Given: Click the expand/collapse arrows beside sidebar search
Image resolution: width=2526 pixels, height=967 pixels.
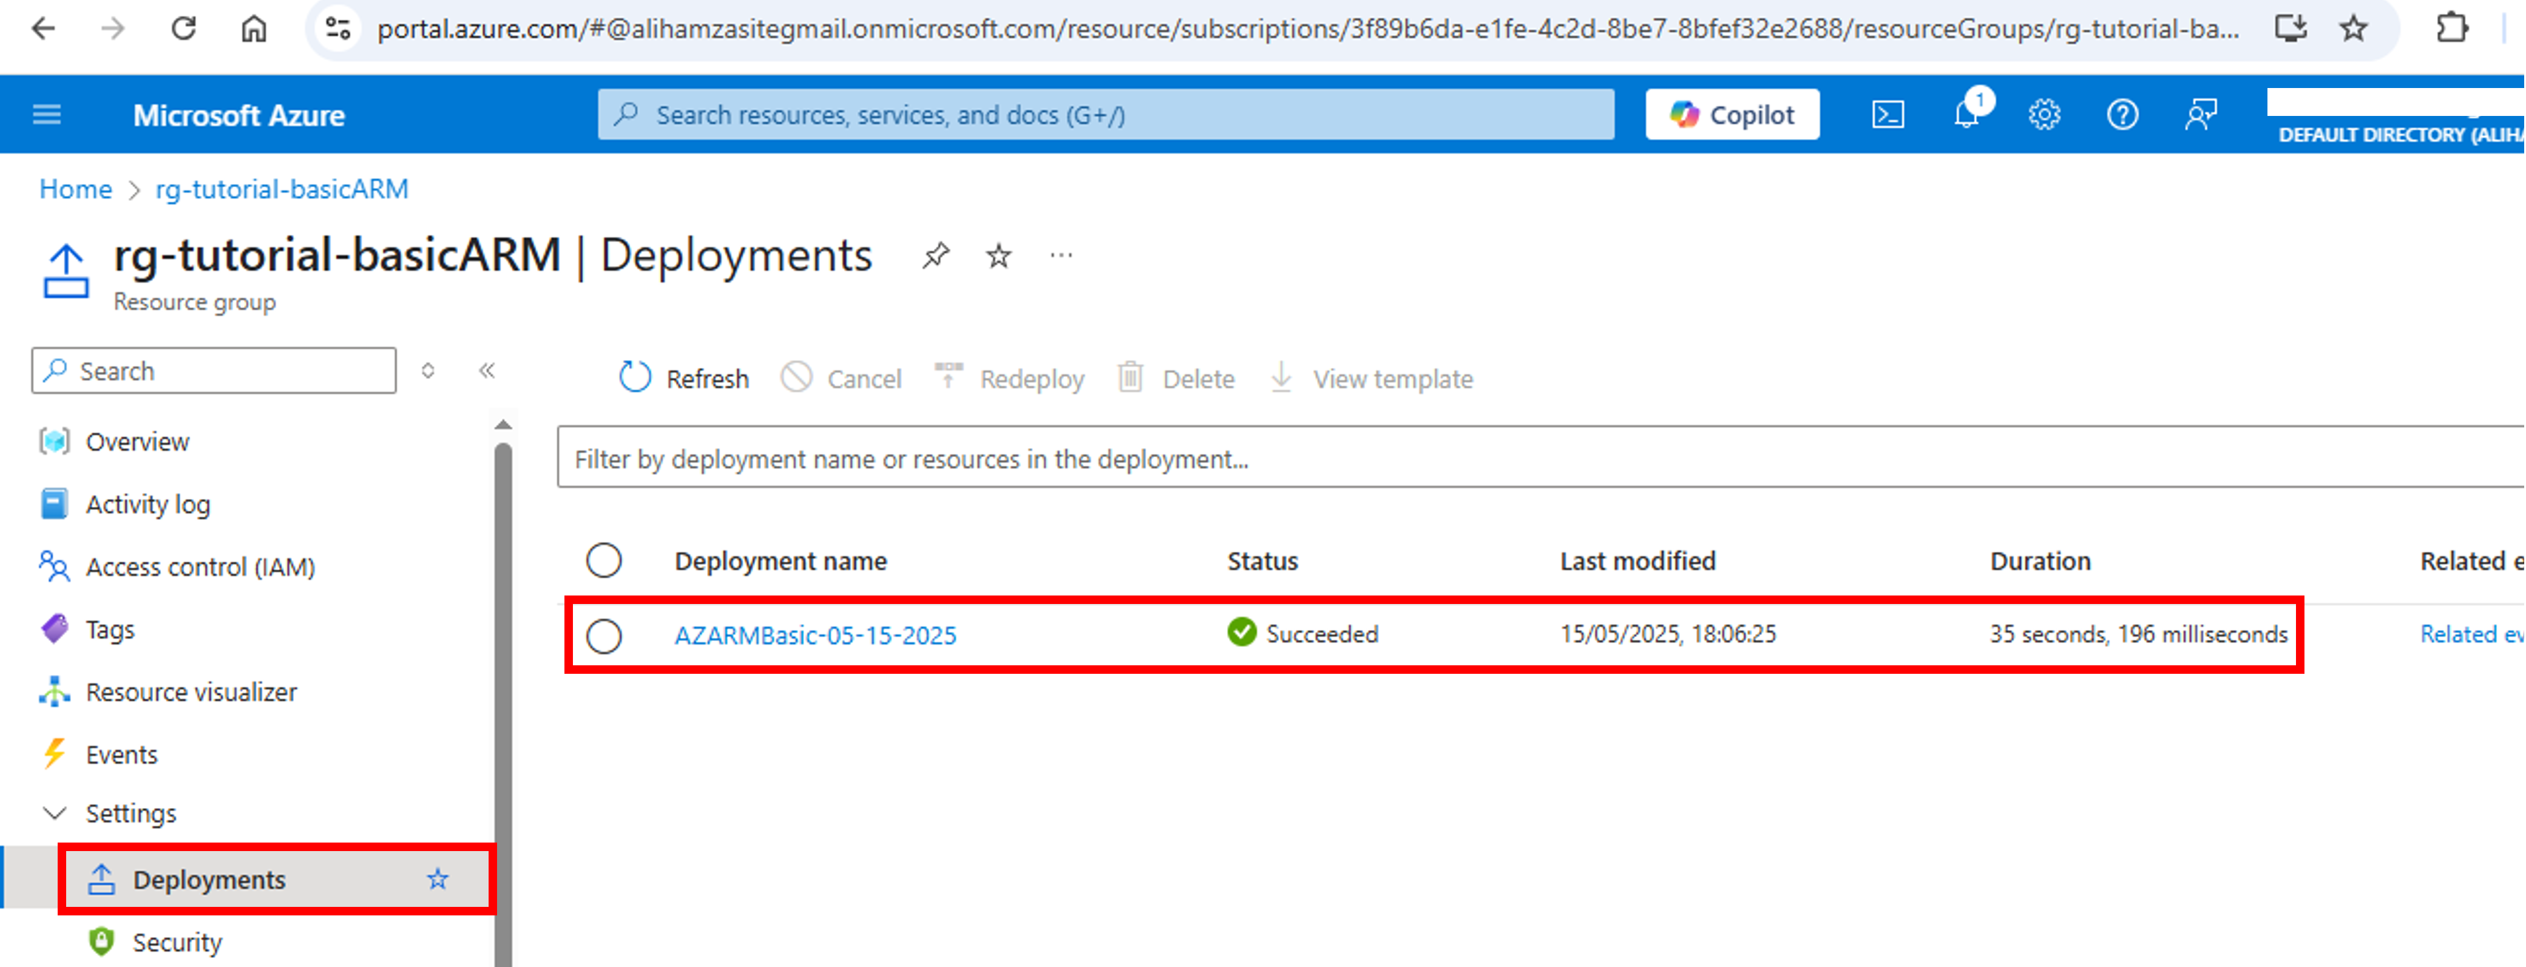Looking at the screenshot, I should [427, 371].
